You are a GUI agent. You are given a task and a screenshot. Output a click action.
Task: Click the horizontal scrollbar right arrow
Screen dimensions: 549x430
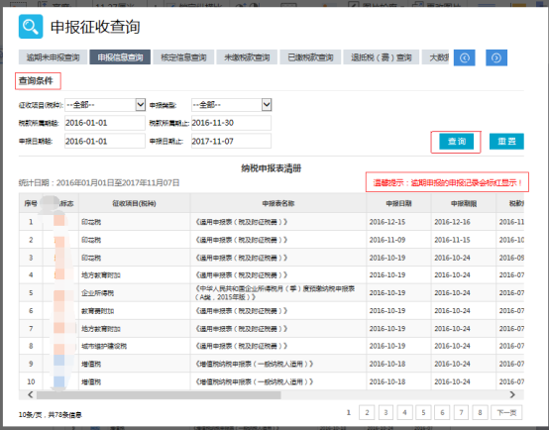click(512, 395)
